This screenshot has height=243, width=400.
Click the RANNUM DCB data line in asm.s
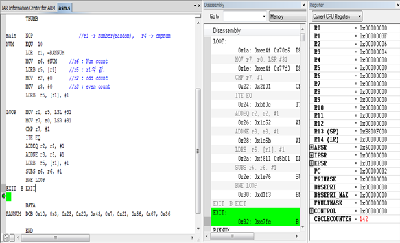[x=88, y=214]
